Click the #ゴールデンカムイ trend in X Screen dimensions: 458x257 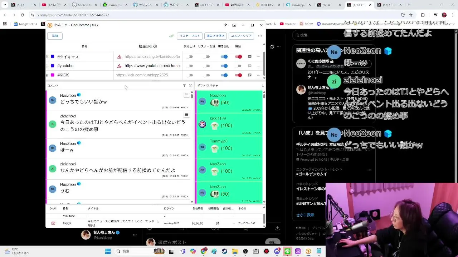tap(312, 174)
